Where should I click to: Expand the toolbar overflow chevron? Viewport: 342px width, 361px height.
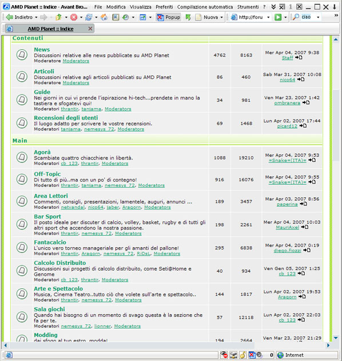336,15
